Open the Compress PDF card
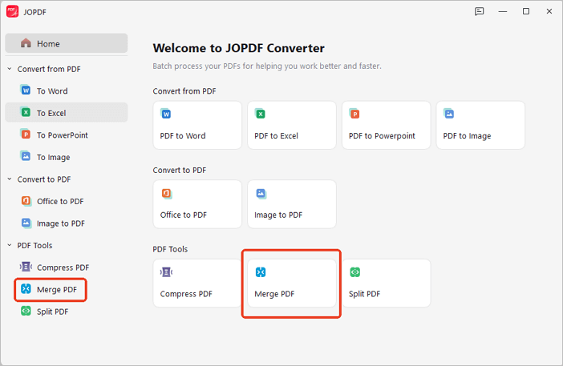563x366 pixels. (197, 284)
